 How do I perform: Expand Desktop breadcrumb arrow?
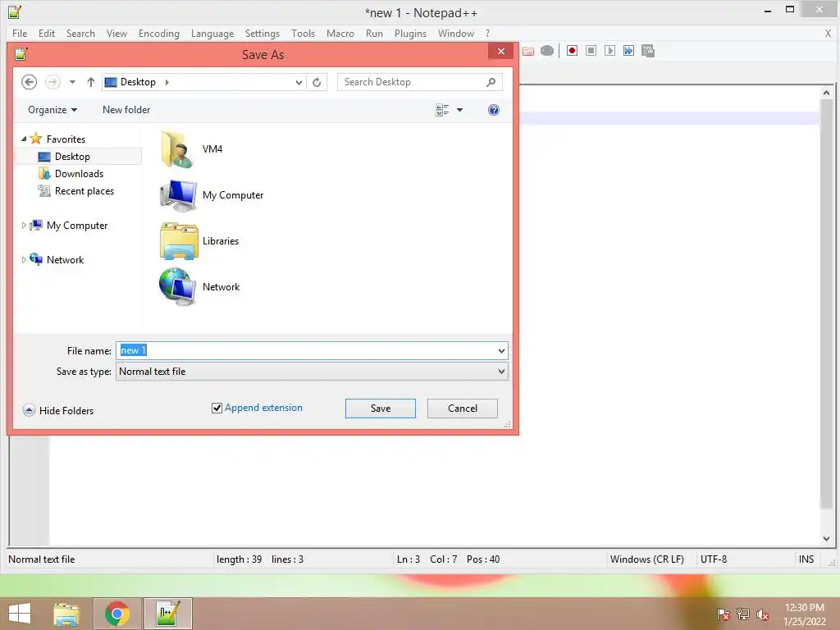pos(167,82)
